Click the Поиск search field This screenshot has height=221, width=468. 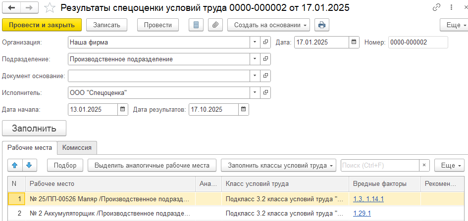380,165
